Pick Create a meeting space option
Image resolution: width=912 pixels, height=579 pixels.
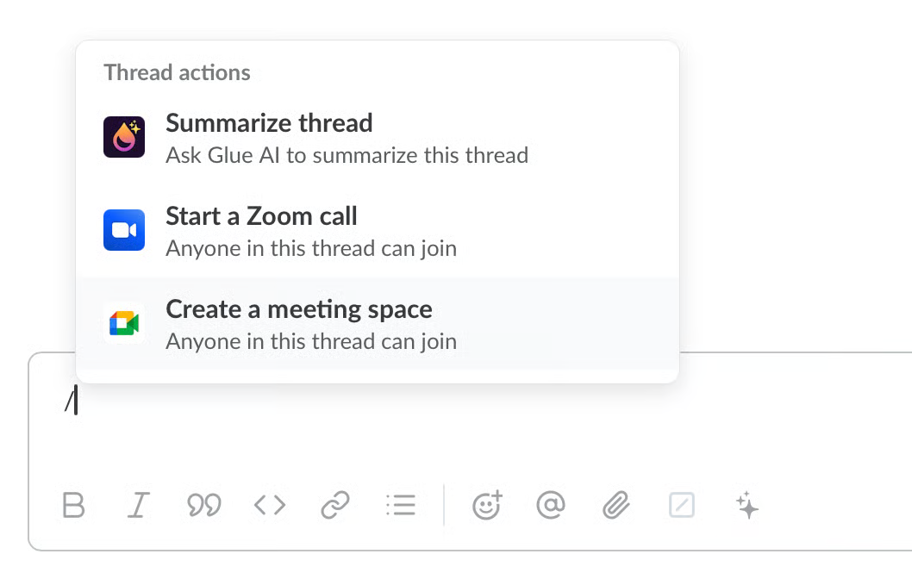[x=299, y=309]
